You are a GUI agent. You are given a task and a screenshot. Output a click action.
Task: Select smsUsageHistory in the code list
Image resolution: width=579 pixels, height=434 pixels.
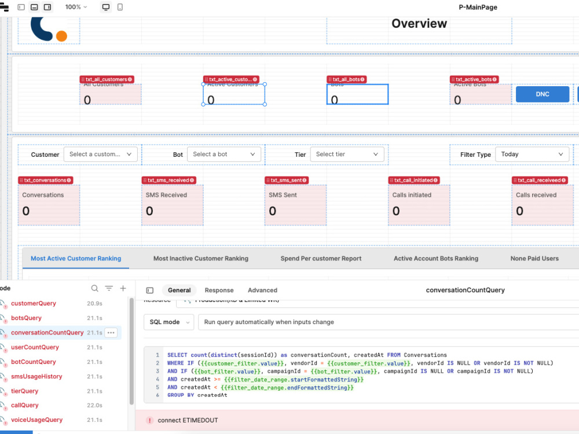pos(36,377)
